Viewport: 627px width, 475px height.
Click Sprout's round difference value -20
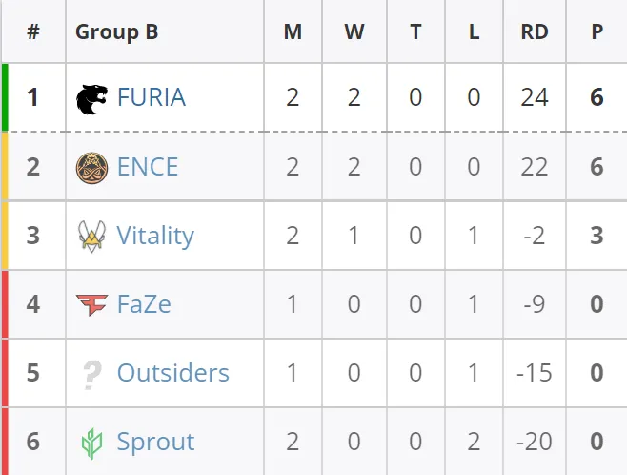pos(535,442)
